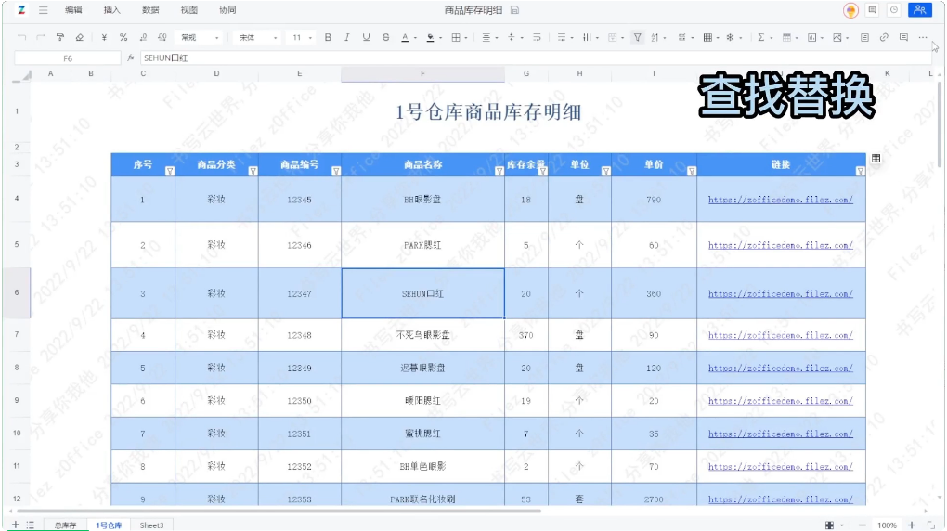Click the sum sigma icon

[761, 37]
